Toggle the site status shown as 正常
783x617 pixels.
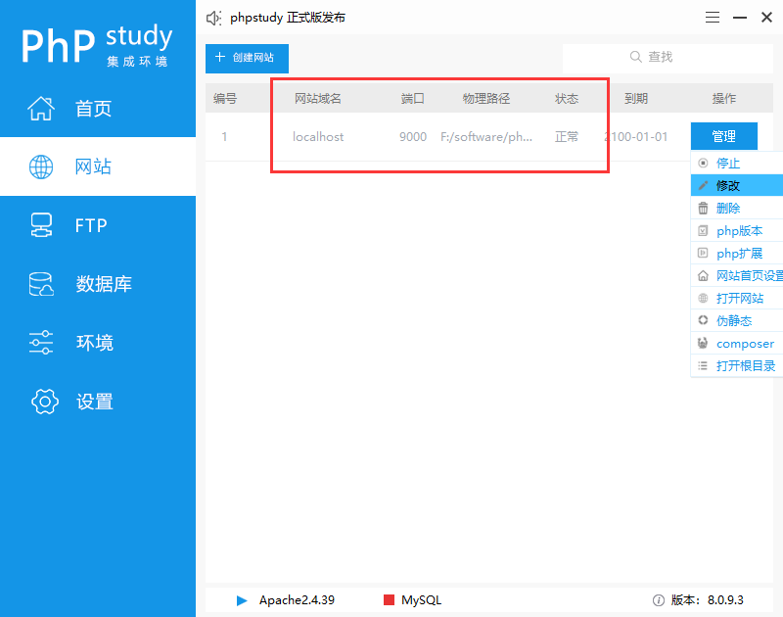[567, 136]
